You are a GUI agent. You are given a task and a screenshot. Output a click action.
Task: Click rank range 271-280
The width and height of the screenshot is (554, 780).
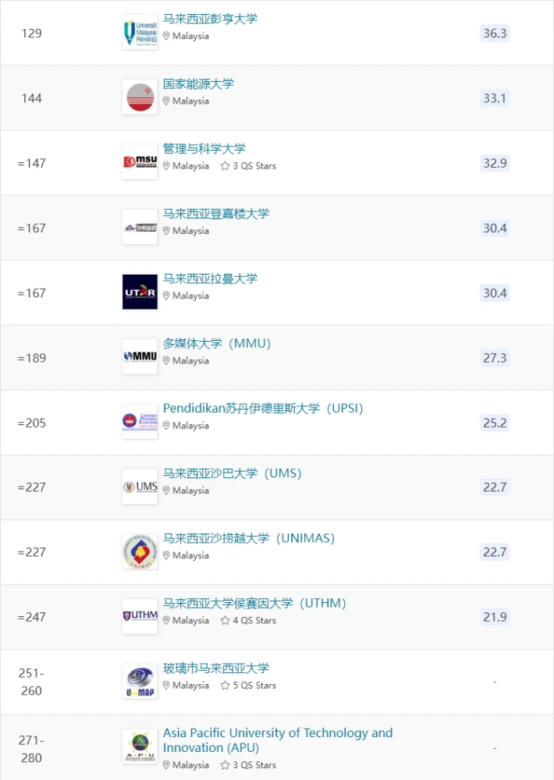31,749
